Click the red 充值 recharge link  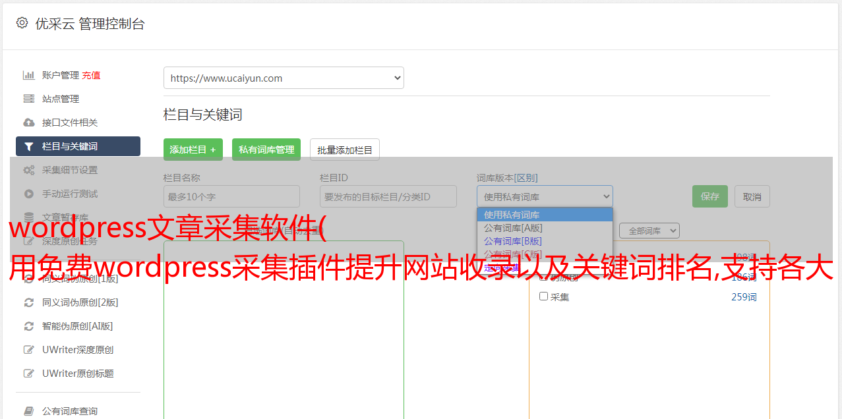coord(92,75)
